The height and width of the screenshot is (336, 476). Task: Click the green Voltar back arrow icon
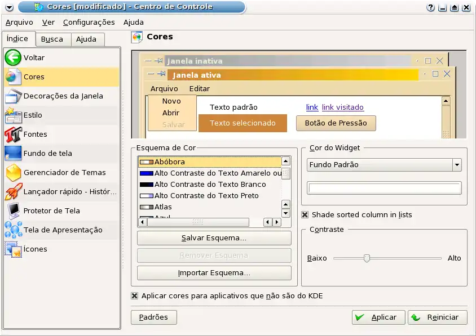13,57
